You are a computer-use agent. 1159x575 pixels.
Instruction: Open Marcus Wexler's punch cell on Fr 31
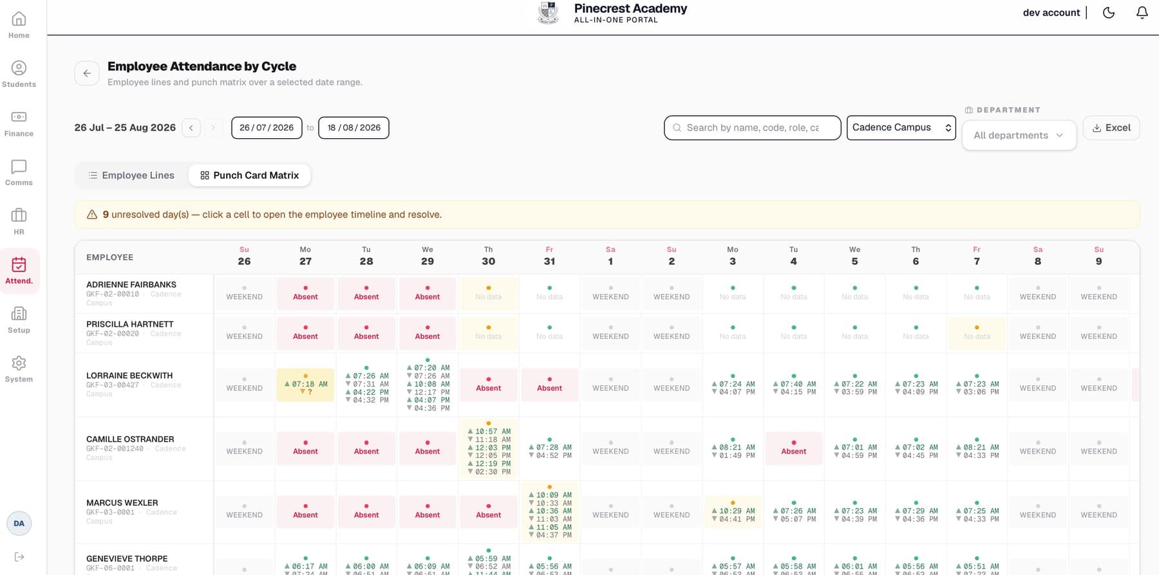coord(549,511)
